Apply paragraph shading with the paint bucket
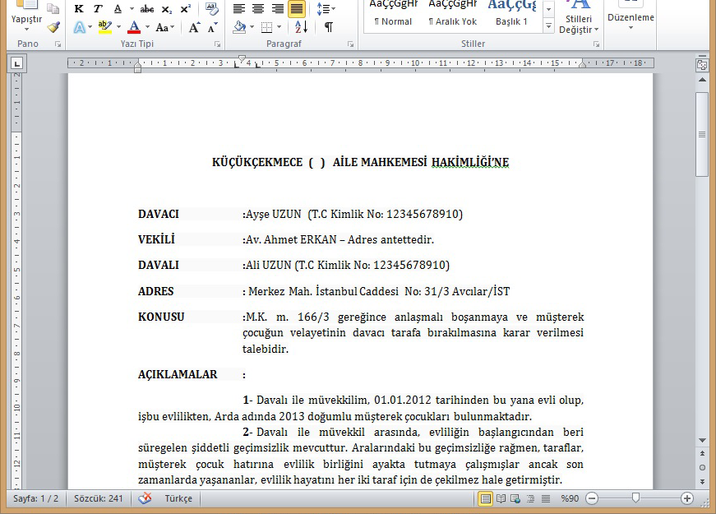Screen dimensions: 716x514 pos(239,27)
